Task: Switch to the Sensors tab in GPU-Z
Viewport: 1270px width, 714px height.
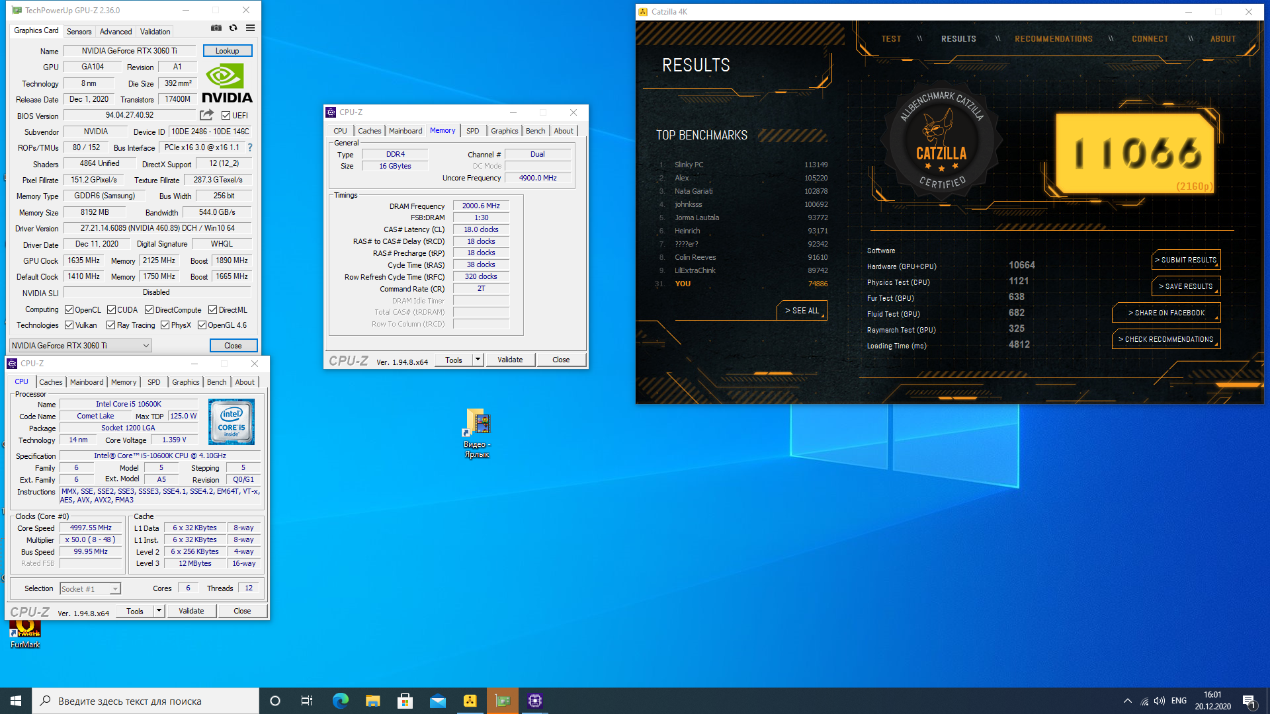Action: tap(79, 31)
